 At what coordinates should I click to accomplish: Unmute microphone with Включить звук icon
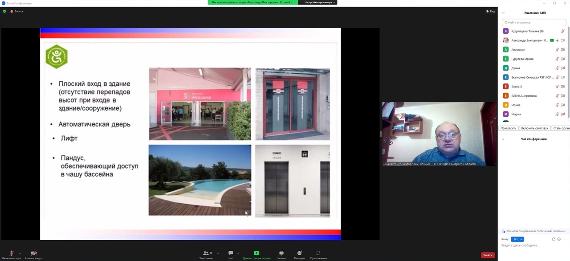[x=12, y=253]
